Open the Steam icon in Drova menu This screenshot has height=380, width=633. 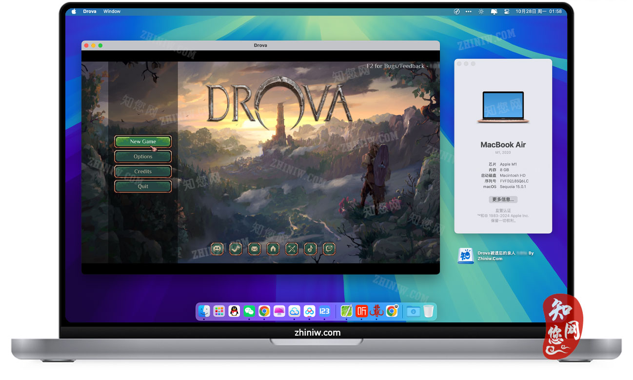pyautogui.click(x=236, y=249)
